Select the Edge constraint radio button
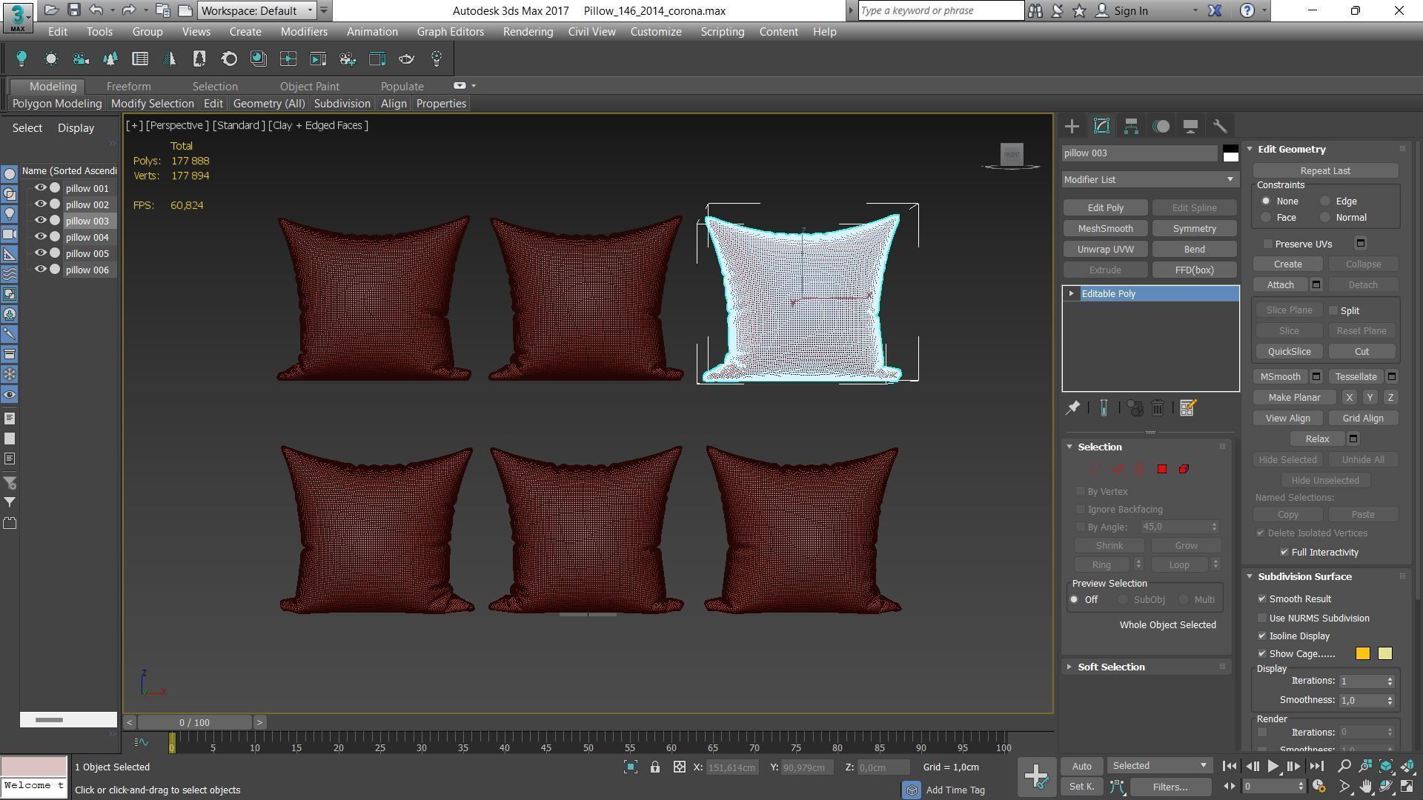Image resolution: width=1423 pixels, height=800 pixels. pos(1325,201)
